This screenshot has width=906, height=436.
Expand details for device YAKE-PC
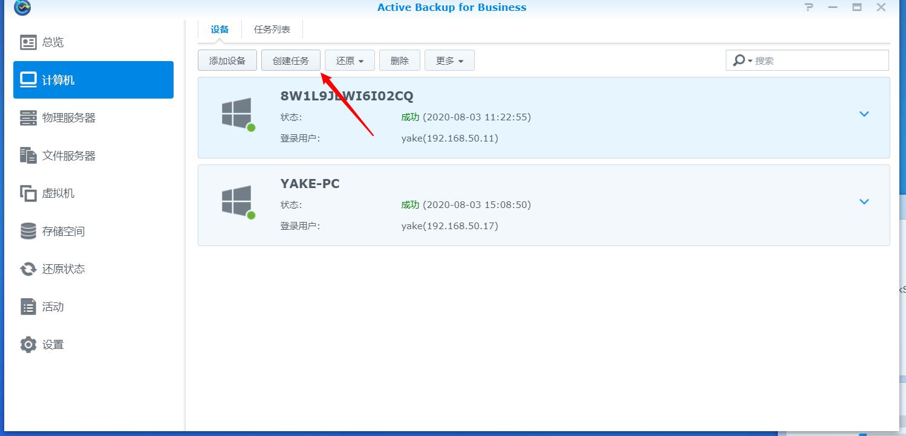coord(864,201)
